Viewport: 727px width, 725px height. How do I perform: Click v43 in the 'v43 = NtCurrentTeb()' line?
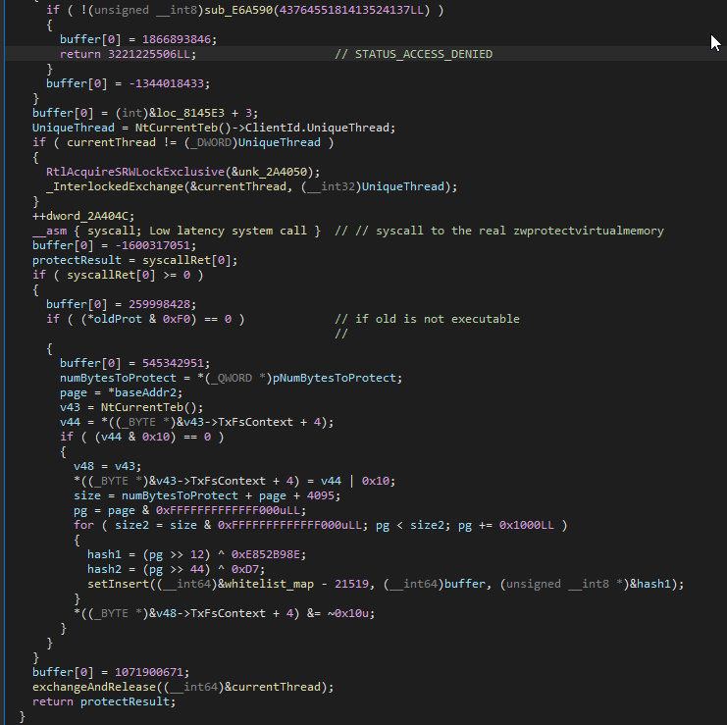click(70, 407)
